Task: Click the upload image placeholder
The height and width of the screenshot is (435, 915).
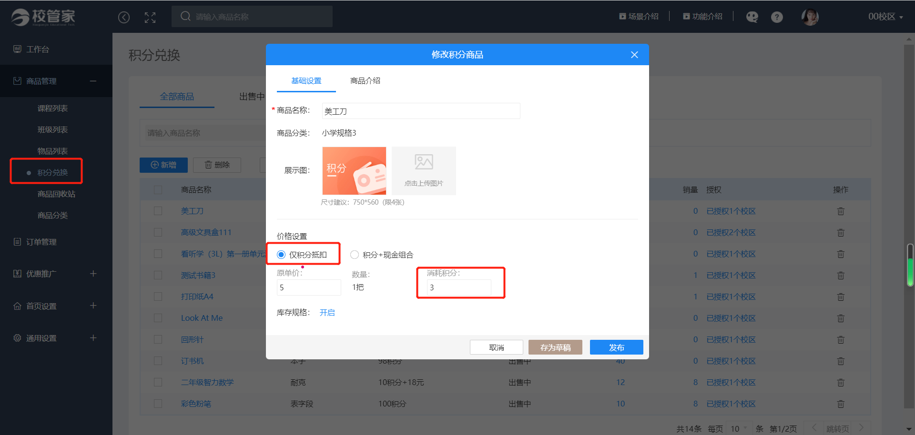Action: pos(424,171)
